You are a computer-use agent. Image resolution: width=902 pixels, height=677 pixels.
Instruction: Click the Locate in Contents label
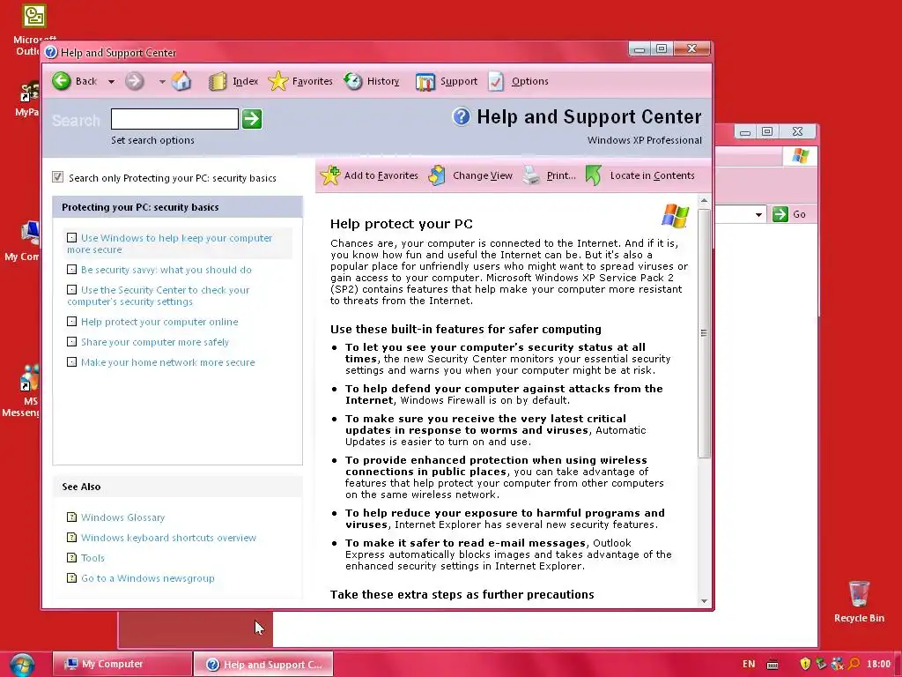652,175
